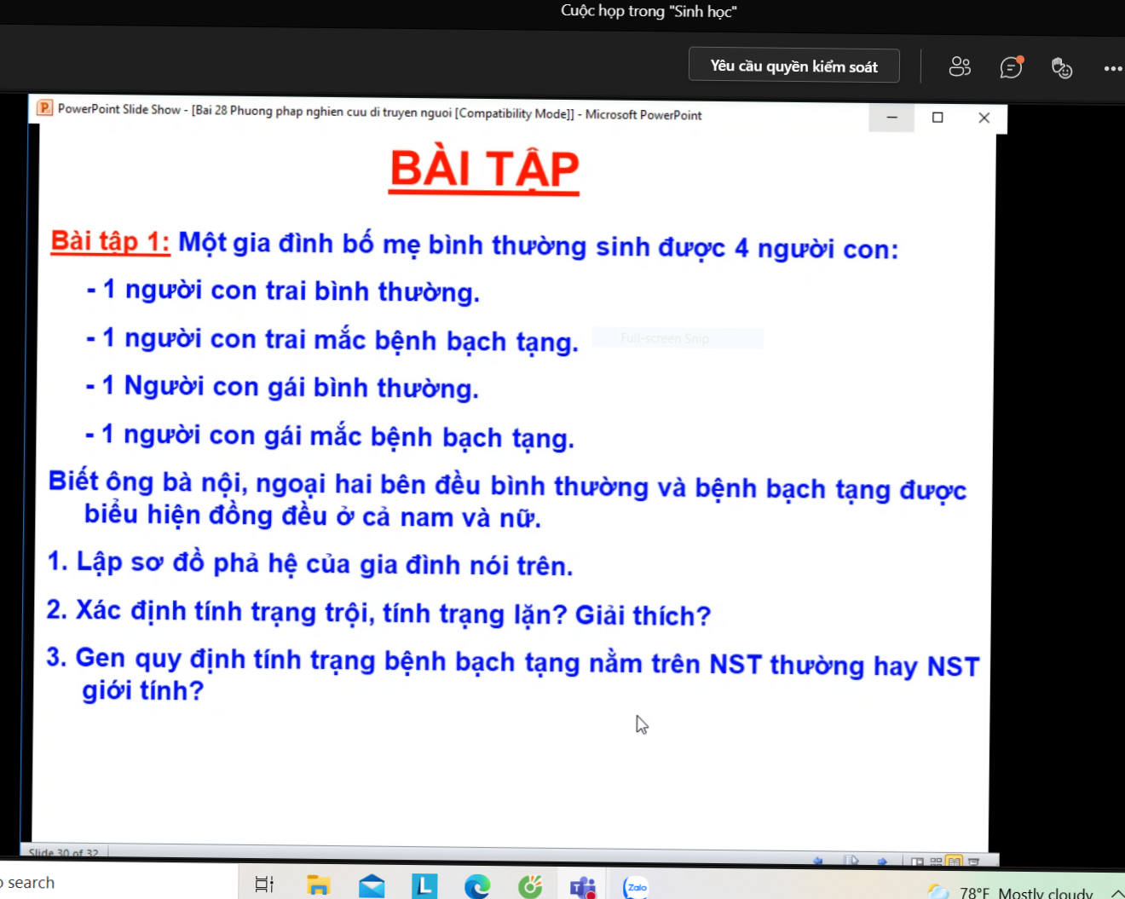Open the meeting participants panel
This screenshot has height=899, width=1125.
960,66
